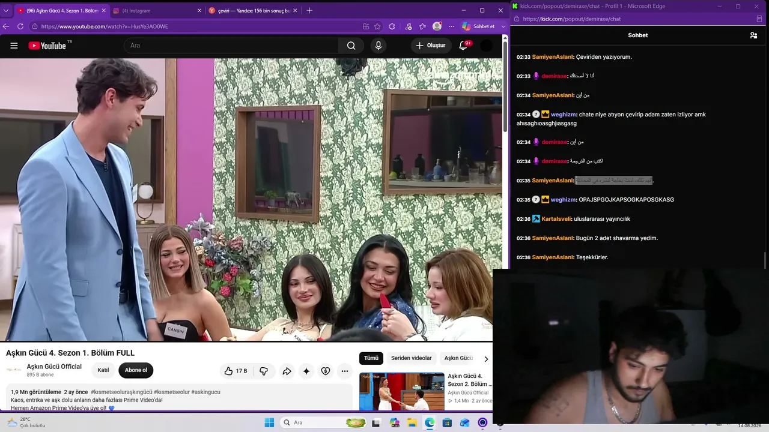
Task: Open the Aşkın Gücü channel avatar
Action: click(x=14, y=370)
